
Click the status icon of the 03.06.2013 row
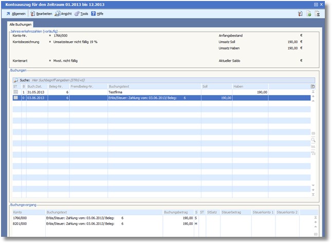15,97
